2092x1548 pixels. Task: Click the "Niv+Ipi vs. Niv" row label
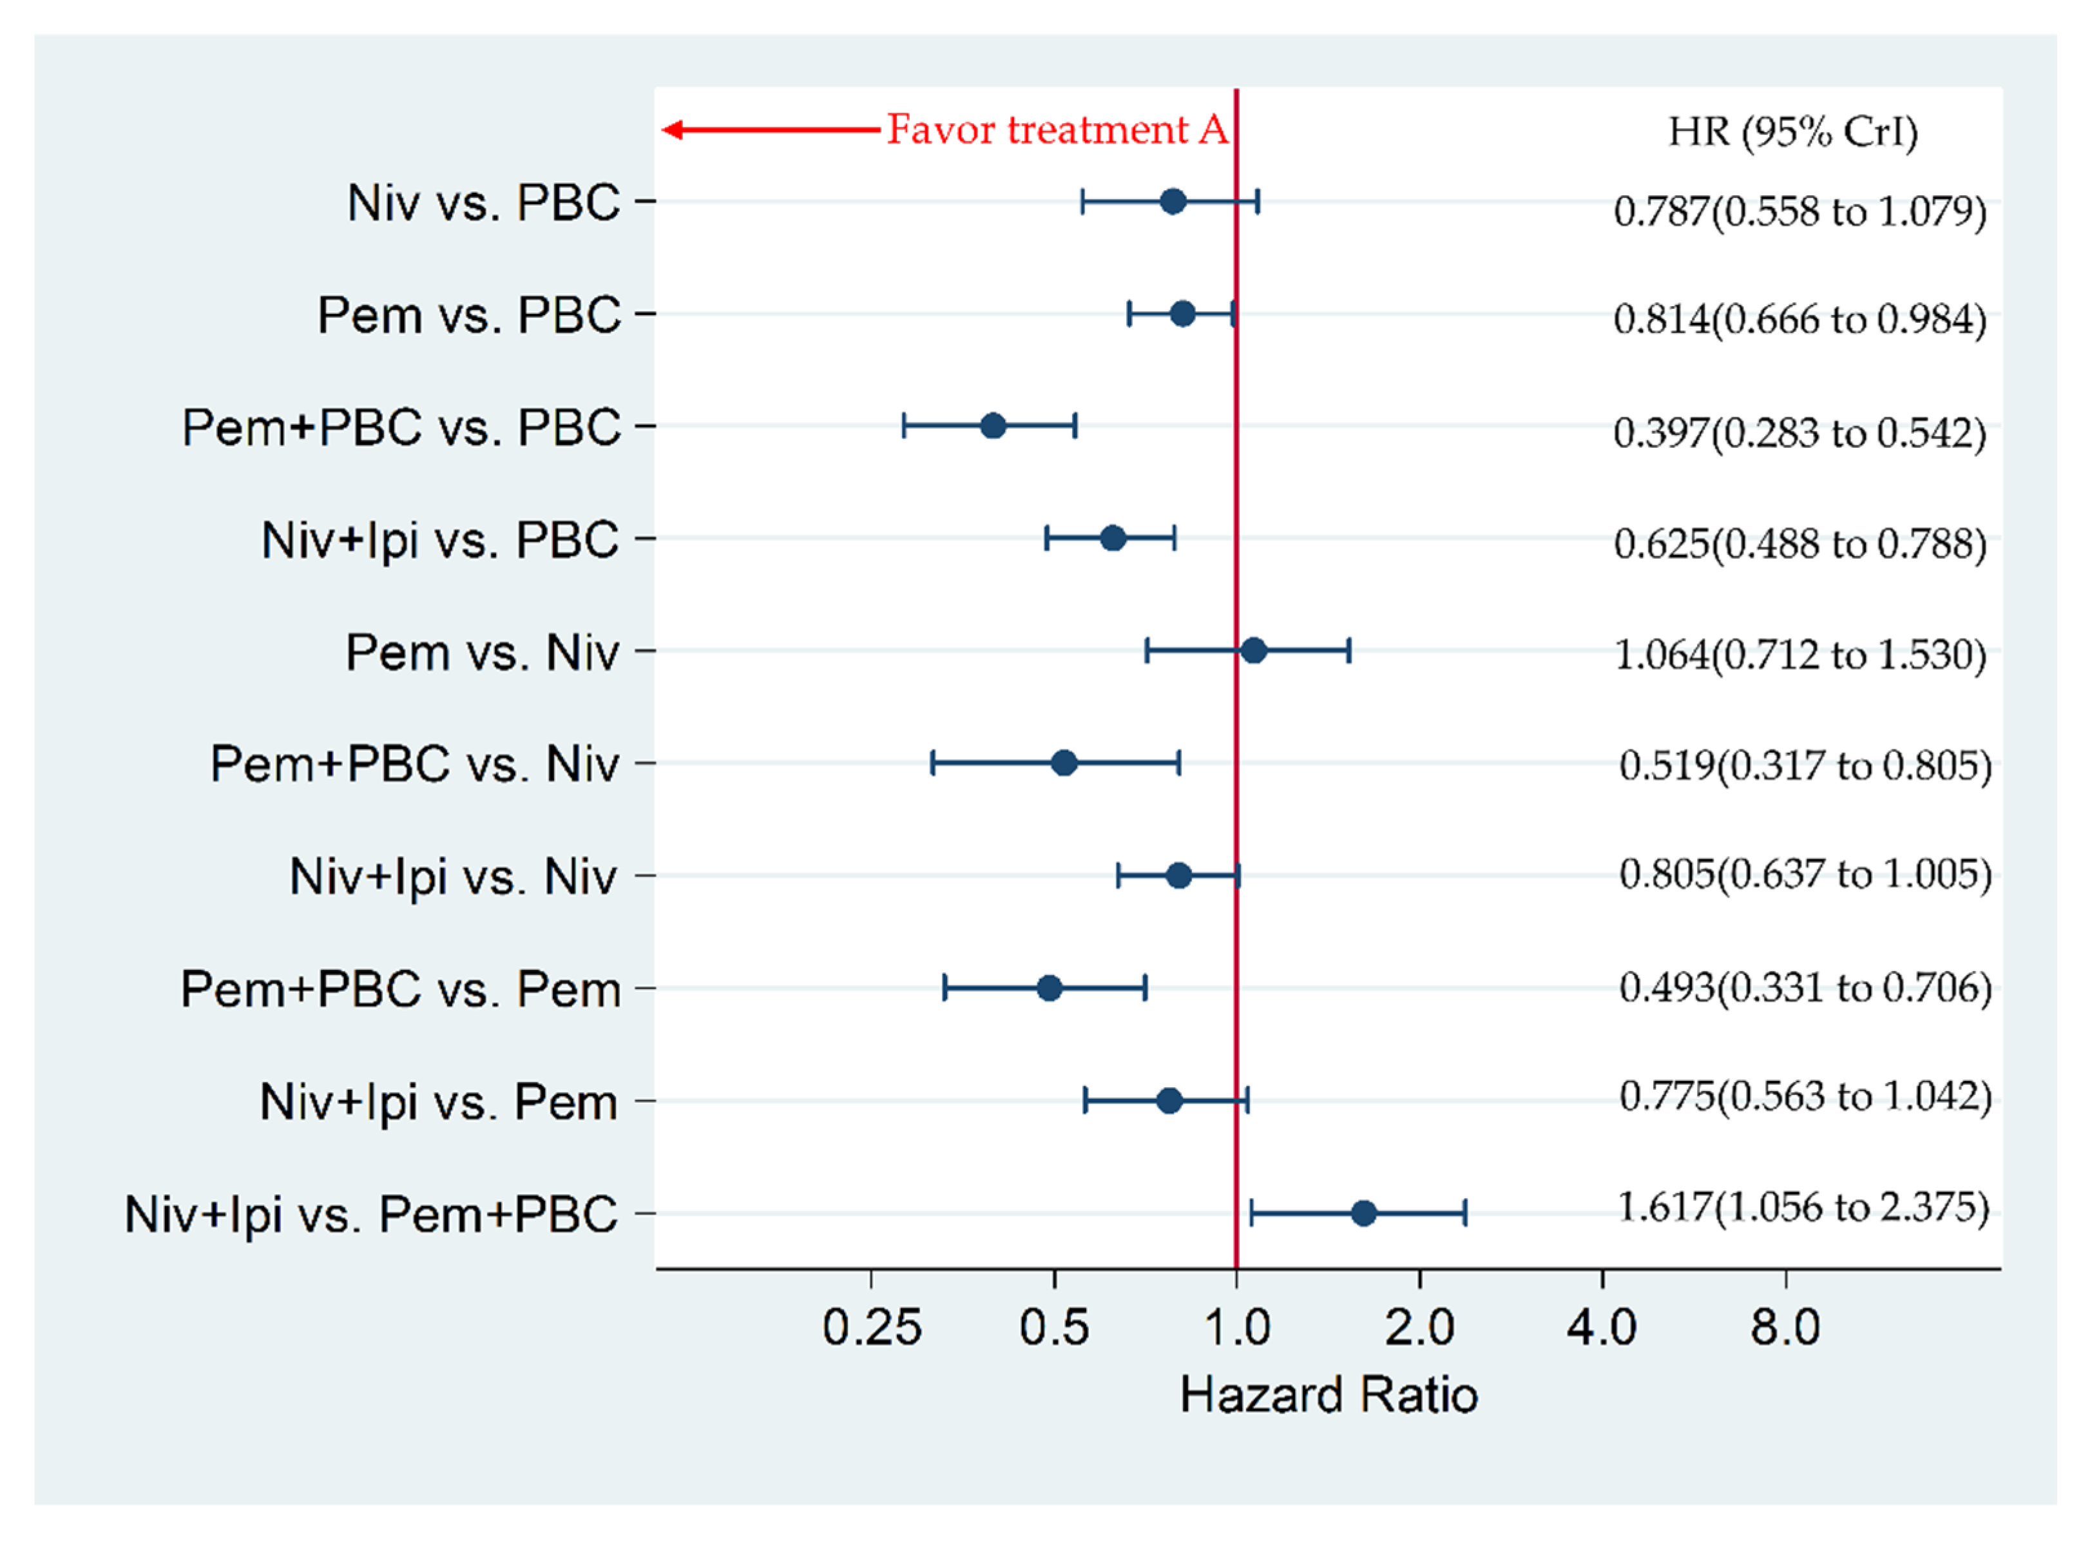click(454, 877)
